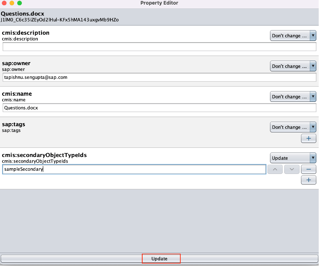This screenshot has height=266, width=319.
Task: Add another cmis:secondaryObjectTypeIds value
Action: (308, 180)
